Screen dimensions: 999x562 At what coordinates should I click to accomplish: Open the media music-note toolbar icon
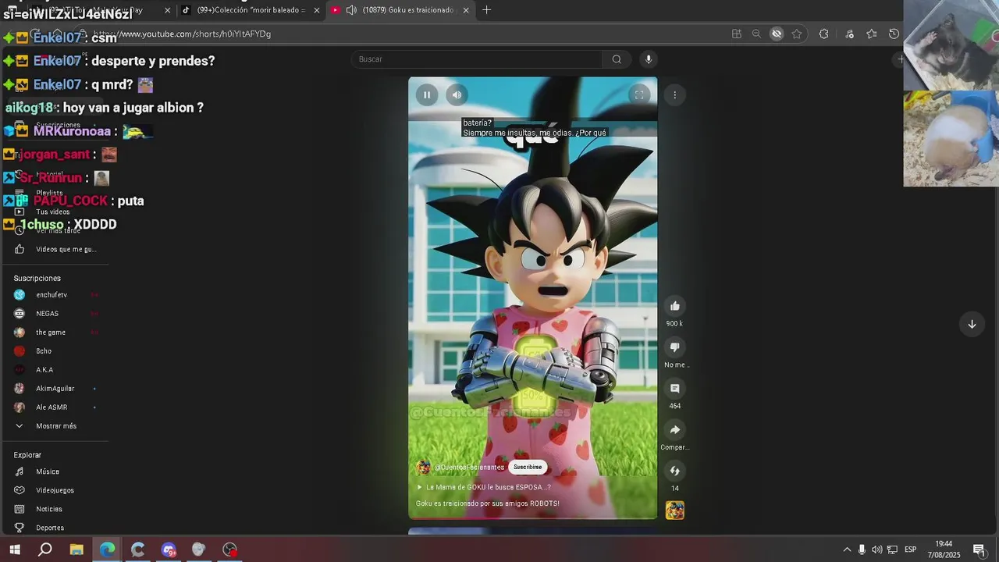click(849, 34)
